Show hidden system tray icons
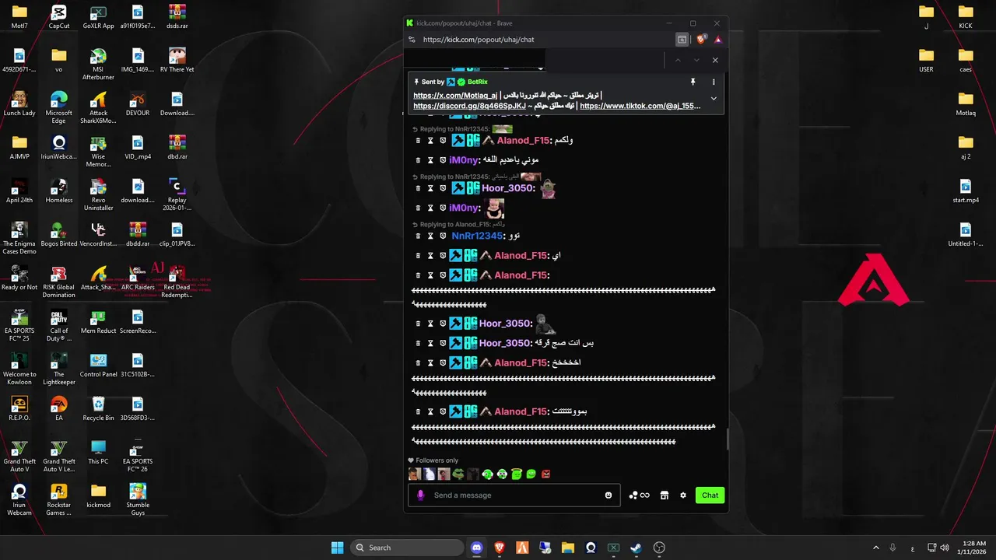This screenshot has height=560, width=996. coord(875,548)
